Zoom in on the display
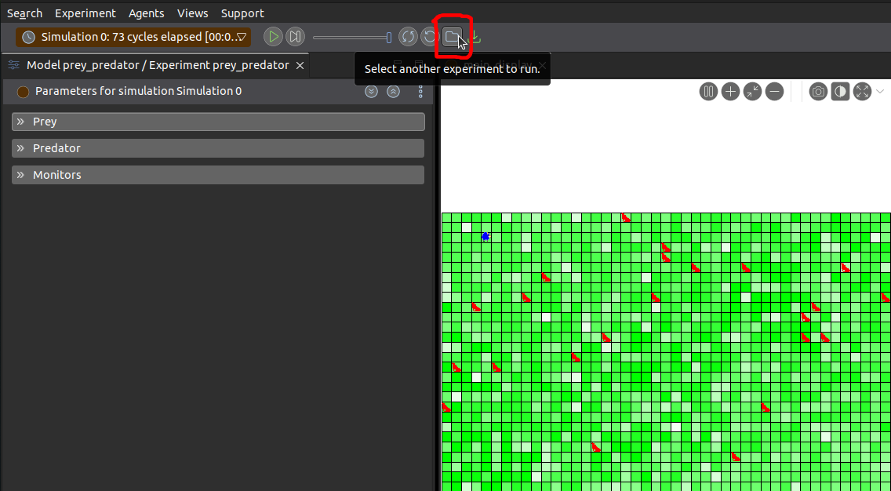 point(730,92)
